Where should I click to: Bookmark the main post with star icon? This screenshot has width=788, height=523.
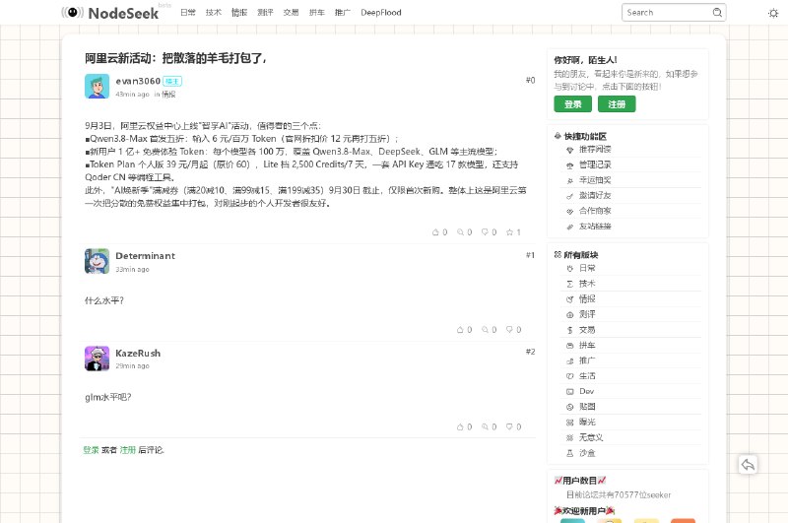(x=509, y=232)
